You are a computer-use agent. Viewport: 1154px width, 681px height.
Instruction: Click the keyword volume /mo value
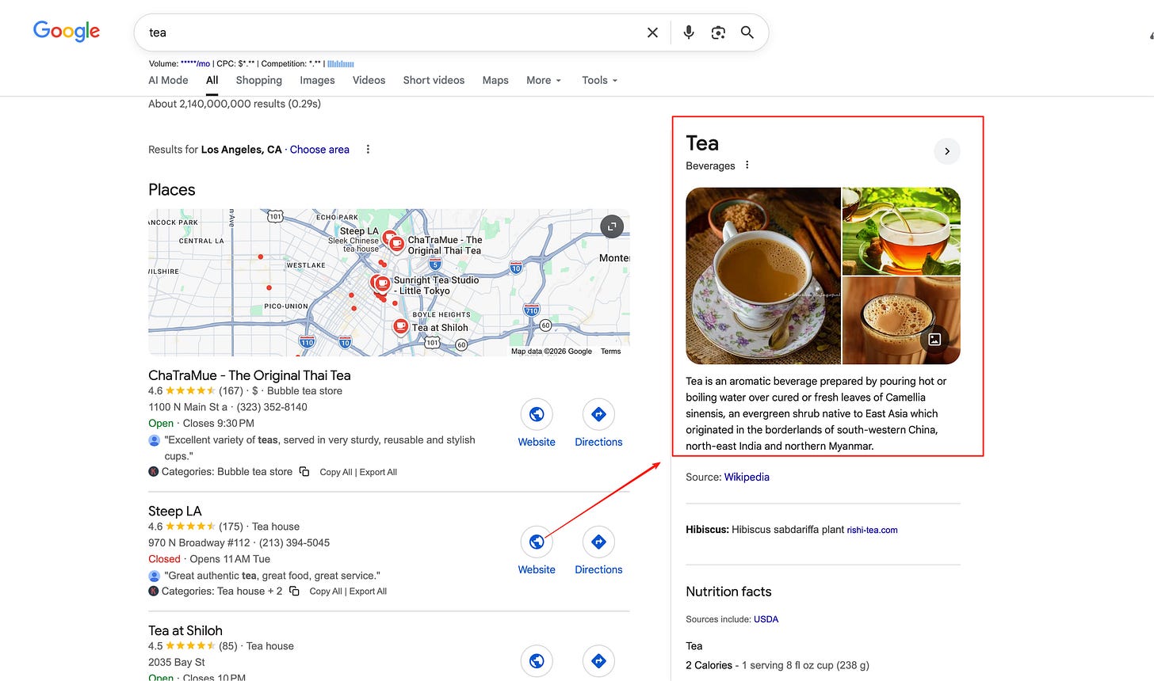(195, 63)
